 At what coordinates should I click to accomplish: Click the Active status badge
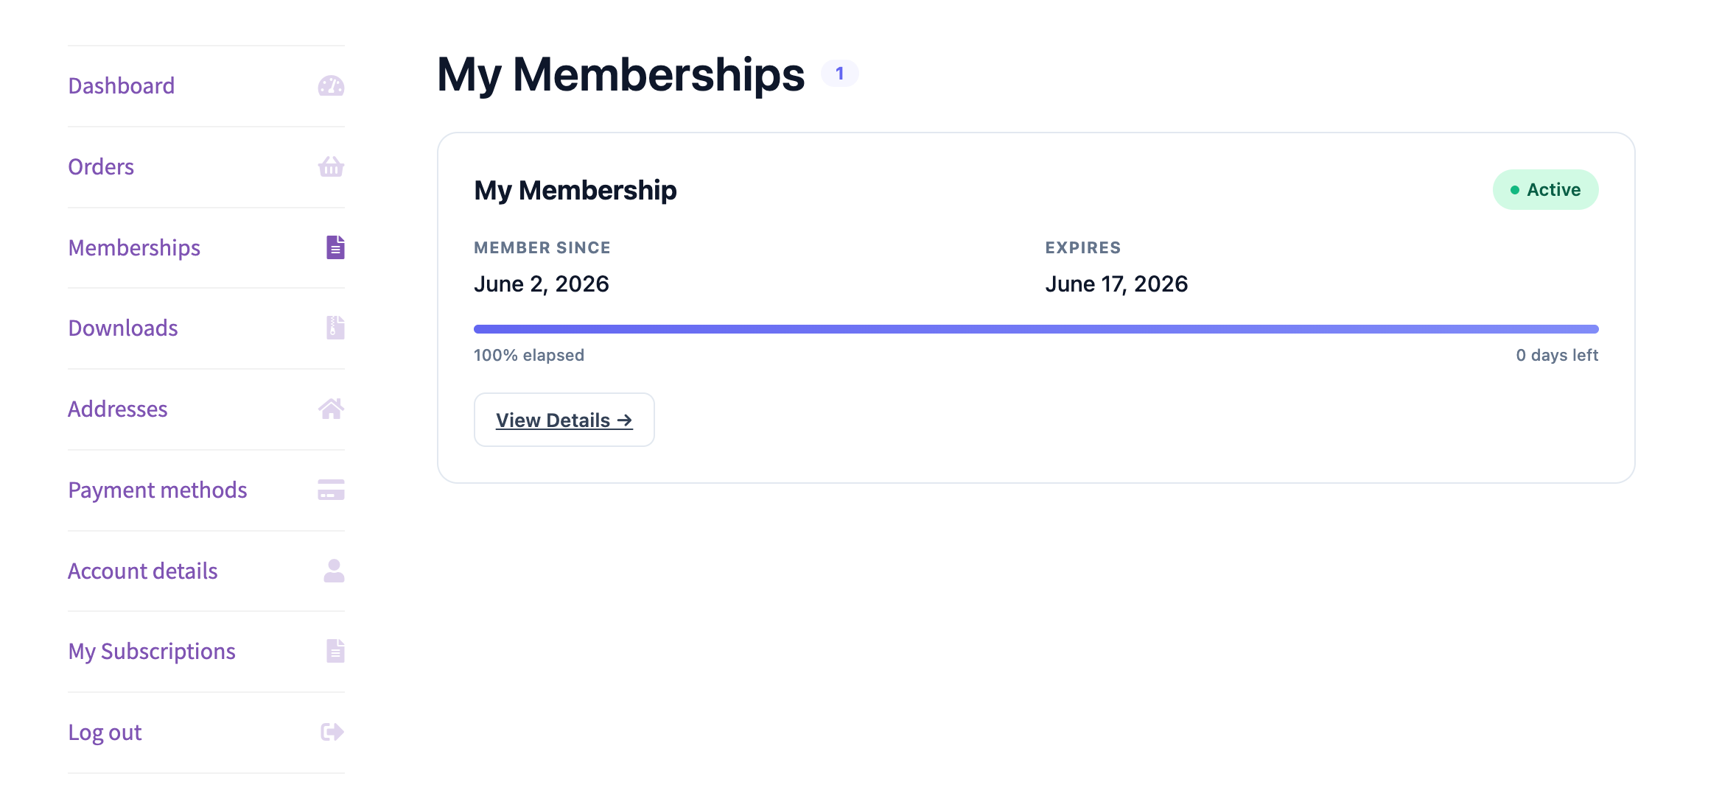coord(1545,190)
